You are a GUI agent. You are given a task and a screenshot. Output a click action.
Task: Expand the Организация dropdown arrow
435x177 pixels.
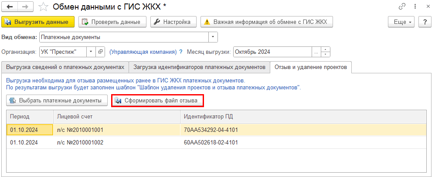coord(91,52)
